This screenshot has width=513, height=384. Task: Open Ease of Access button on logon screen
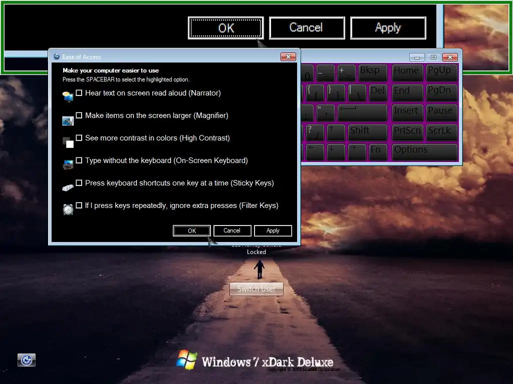pyautogui.click(x=27, y=360)
